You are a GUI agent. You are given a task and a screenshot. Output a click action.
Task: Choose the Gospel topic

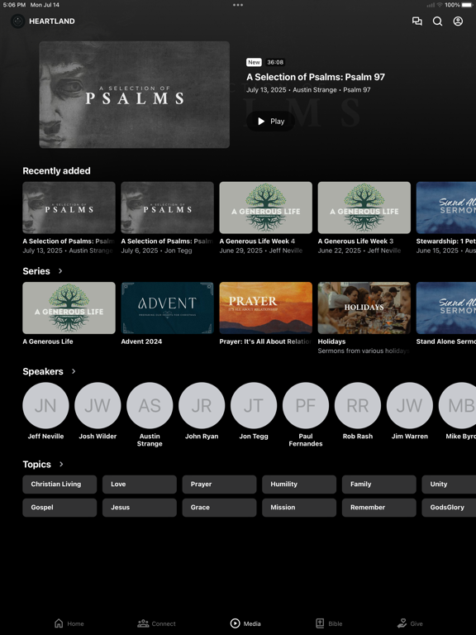[x=59, y=508]
